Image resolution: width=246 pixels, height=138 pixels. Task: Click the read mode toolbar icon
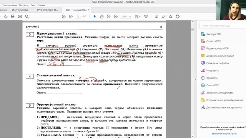(x=146, y=16)
